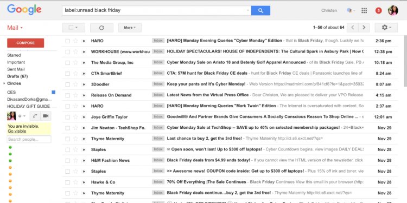Open the Staples COUPON code email

click(x=230, y=172)
